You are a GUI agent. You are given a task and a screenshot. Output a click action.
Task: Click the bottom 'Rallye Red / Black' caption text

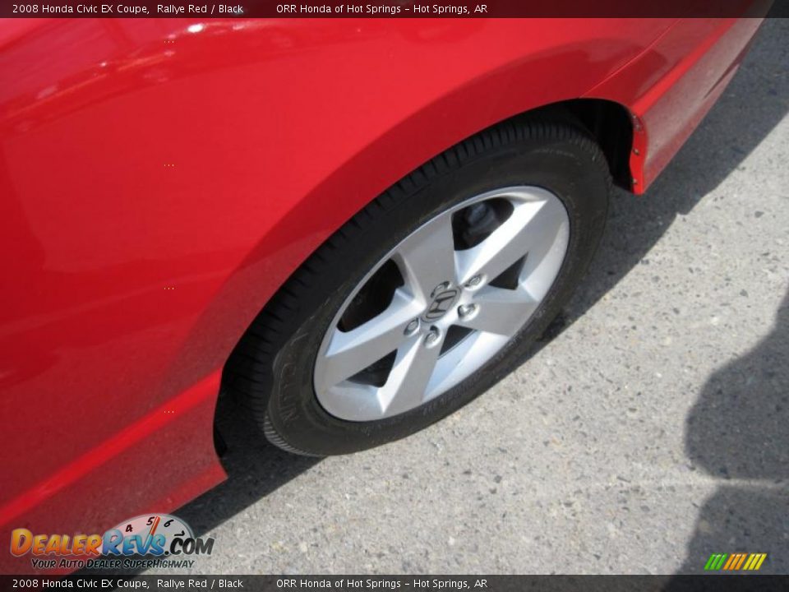200,584
